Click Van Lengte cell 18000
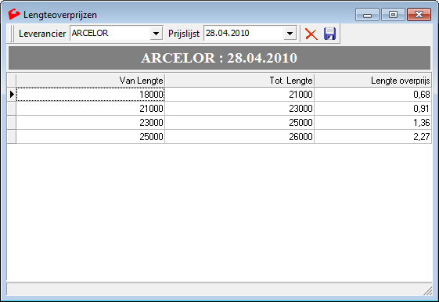Image resolution: width=439 pixels, height=302 pixels. (x=91, y=95)
